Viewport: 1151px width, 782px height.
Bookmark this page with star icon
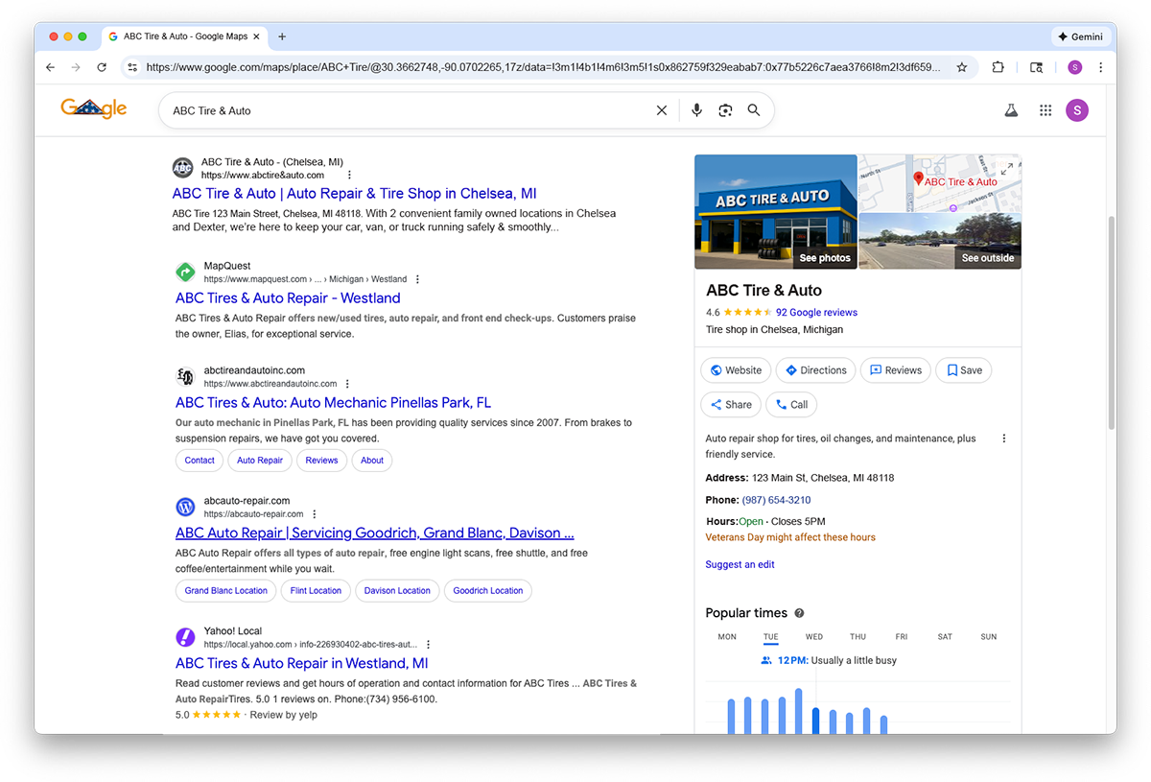click(961, 67)
